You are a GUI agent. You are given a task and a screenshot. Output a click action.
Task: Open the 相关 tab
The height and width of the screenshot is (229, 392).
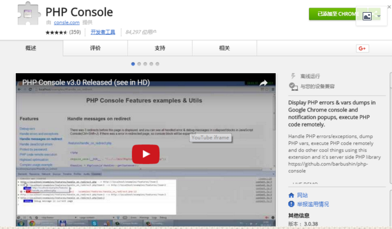pos(224,48)
